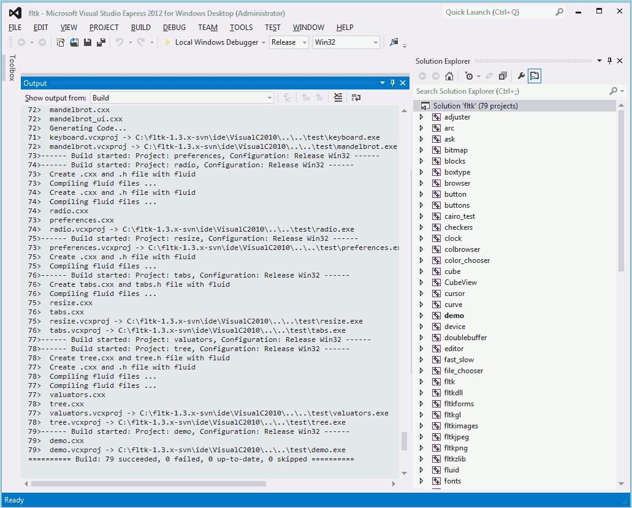Click the Redo arrow icon
This screenshot has width=632, height=508.
(140, 42)
